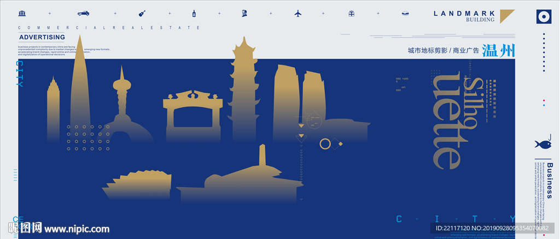
Task: Click the twin curved towers silhouette
Action: [299, 103]
